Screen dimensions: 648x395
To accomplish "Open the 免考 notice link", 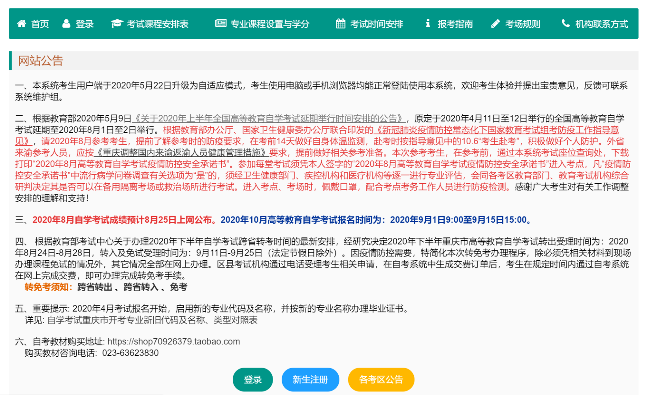I will click(x=179, y=287).
